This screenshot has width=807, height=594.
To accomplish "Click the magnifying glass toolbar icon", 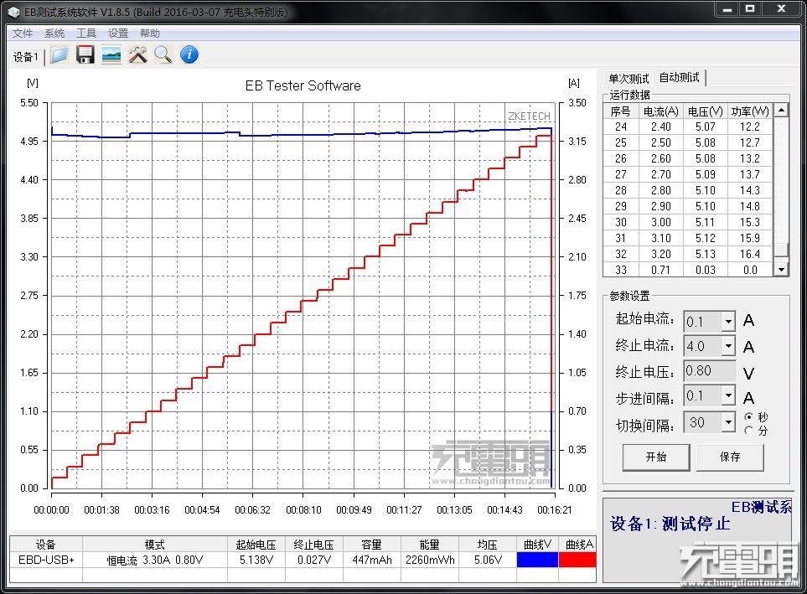I will 163,55.
